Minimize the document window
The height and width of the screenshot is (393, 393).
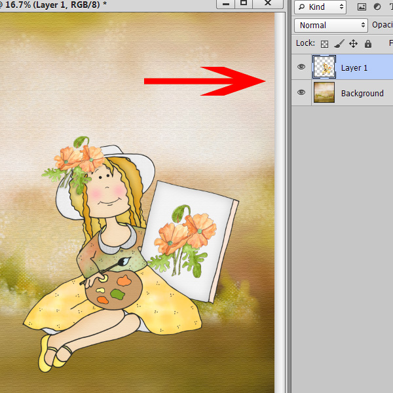click(x=225, y=4)
